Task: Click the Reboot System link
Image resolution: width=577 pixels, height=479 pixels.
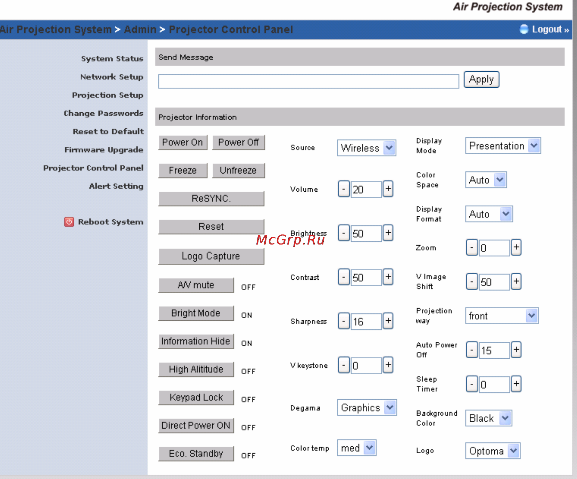Action: click(x=110, y=222)
